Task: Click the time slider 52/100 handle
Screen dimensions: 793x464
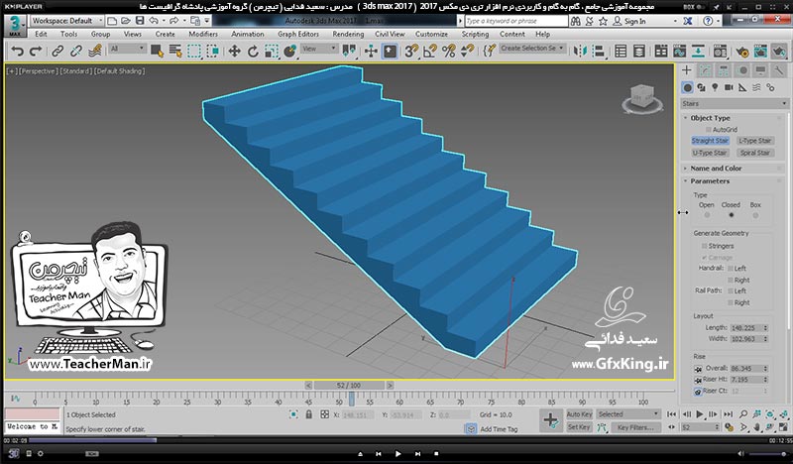Action: 349,386
